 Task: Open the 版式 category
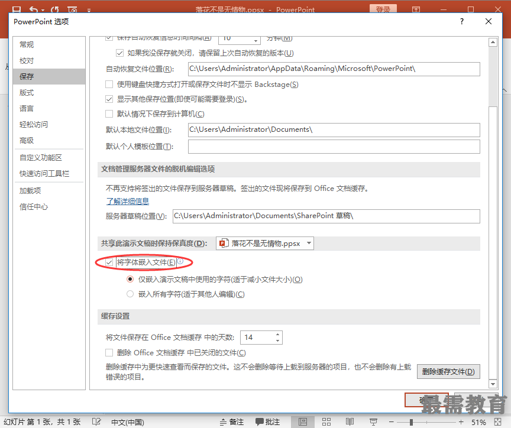point(49,92)
